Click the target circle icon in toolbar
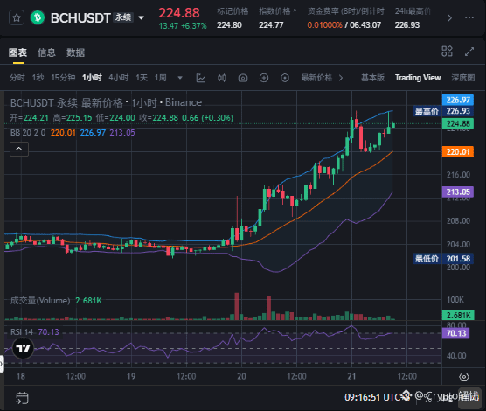The height and width of the screenshot is (411, 486). pyautogui.click(x=285, y=78)
